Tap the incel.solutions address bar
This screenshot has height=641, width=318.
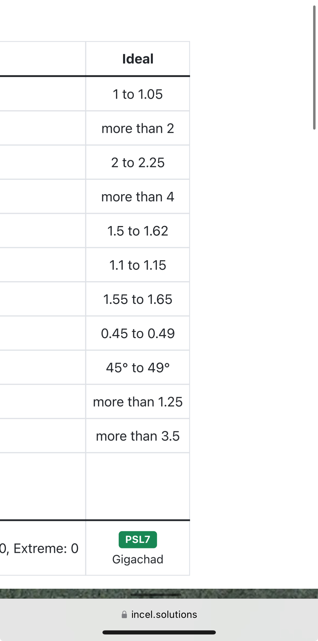[164, 615]
